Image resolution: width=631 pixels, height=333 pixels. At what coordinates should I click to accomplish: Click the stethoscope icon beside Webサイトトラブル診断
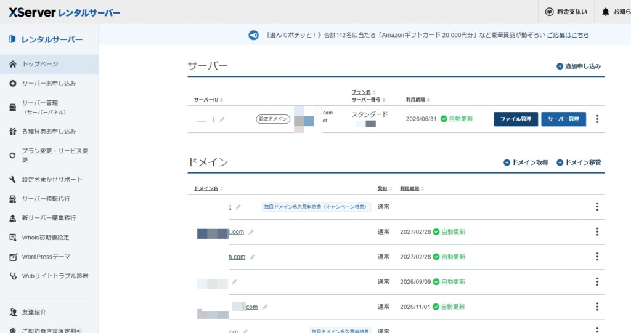[13, 276]
